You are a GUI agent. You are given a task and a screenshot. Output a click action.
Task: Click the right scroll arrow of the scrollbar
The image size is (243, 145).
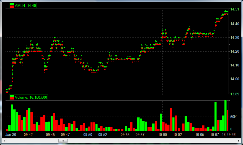click(x=239, y=141)
